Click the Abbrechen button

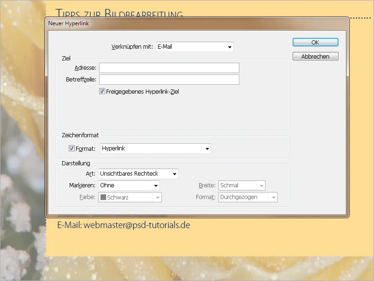click(315, 56)
